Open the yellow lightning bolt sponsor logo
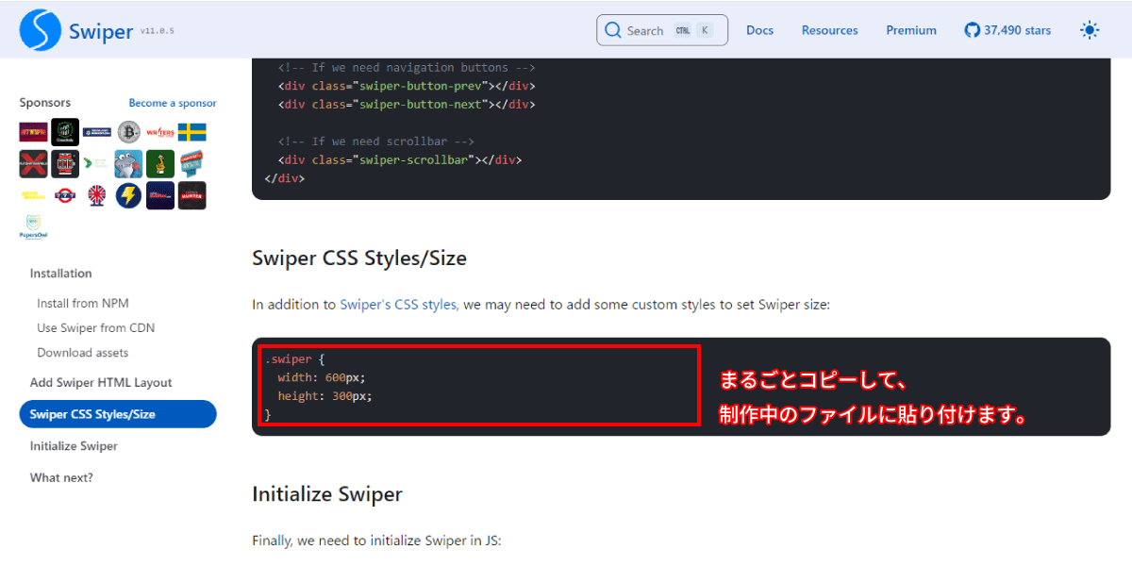1132x566 pixels. coord(128,195)
